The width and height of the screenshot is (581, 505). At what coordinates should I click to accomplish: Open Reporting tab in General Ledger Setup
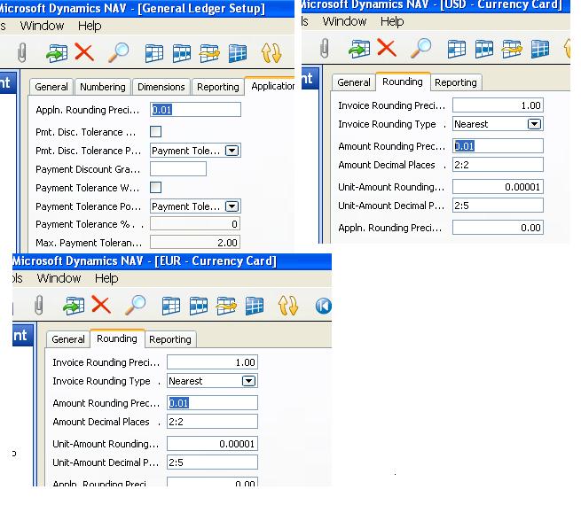pyautogui.click(x=218, y=87)
